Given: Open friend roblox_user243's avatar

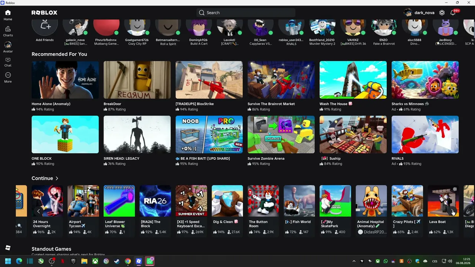Looking at the screenshot, I should [x=291, y=28].
